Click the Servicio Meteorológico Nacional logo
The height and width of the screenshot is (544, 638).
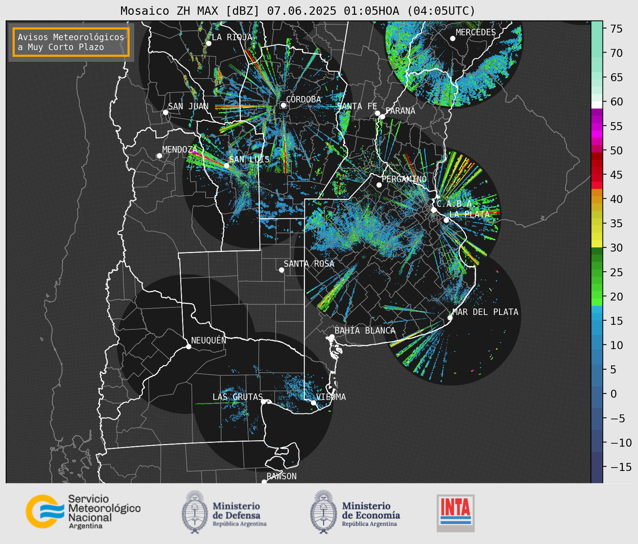click(83, 511)
